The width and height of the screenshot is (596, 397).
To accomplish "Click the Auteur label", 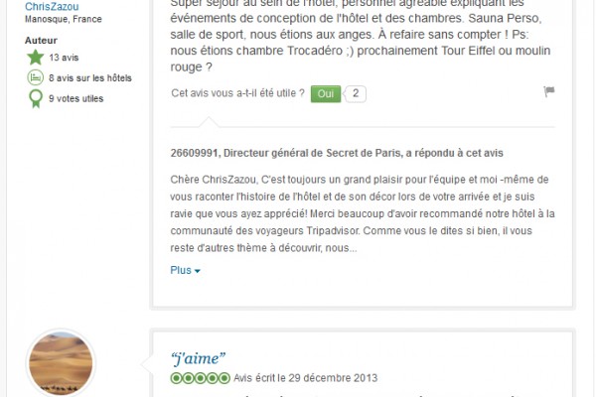I will [41, 41].
